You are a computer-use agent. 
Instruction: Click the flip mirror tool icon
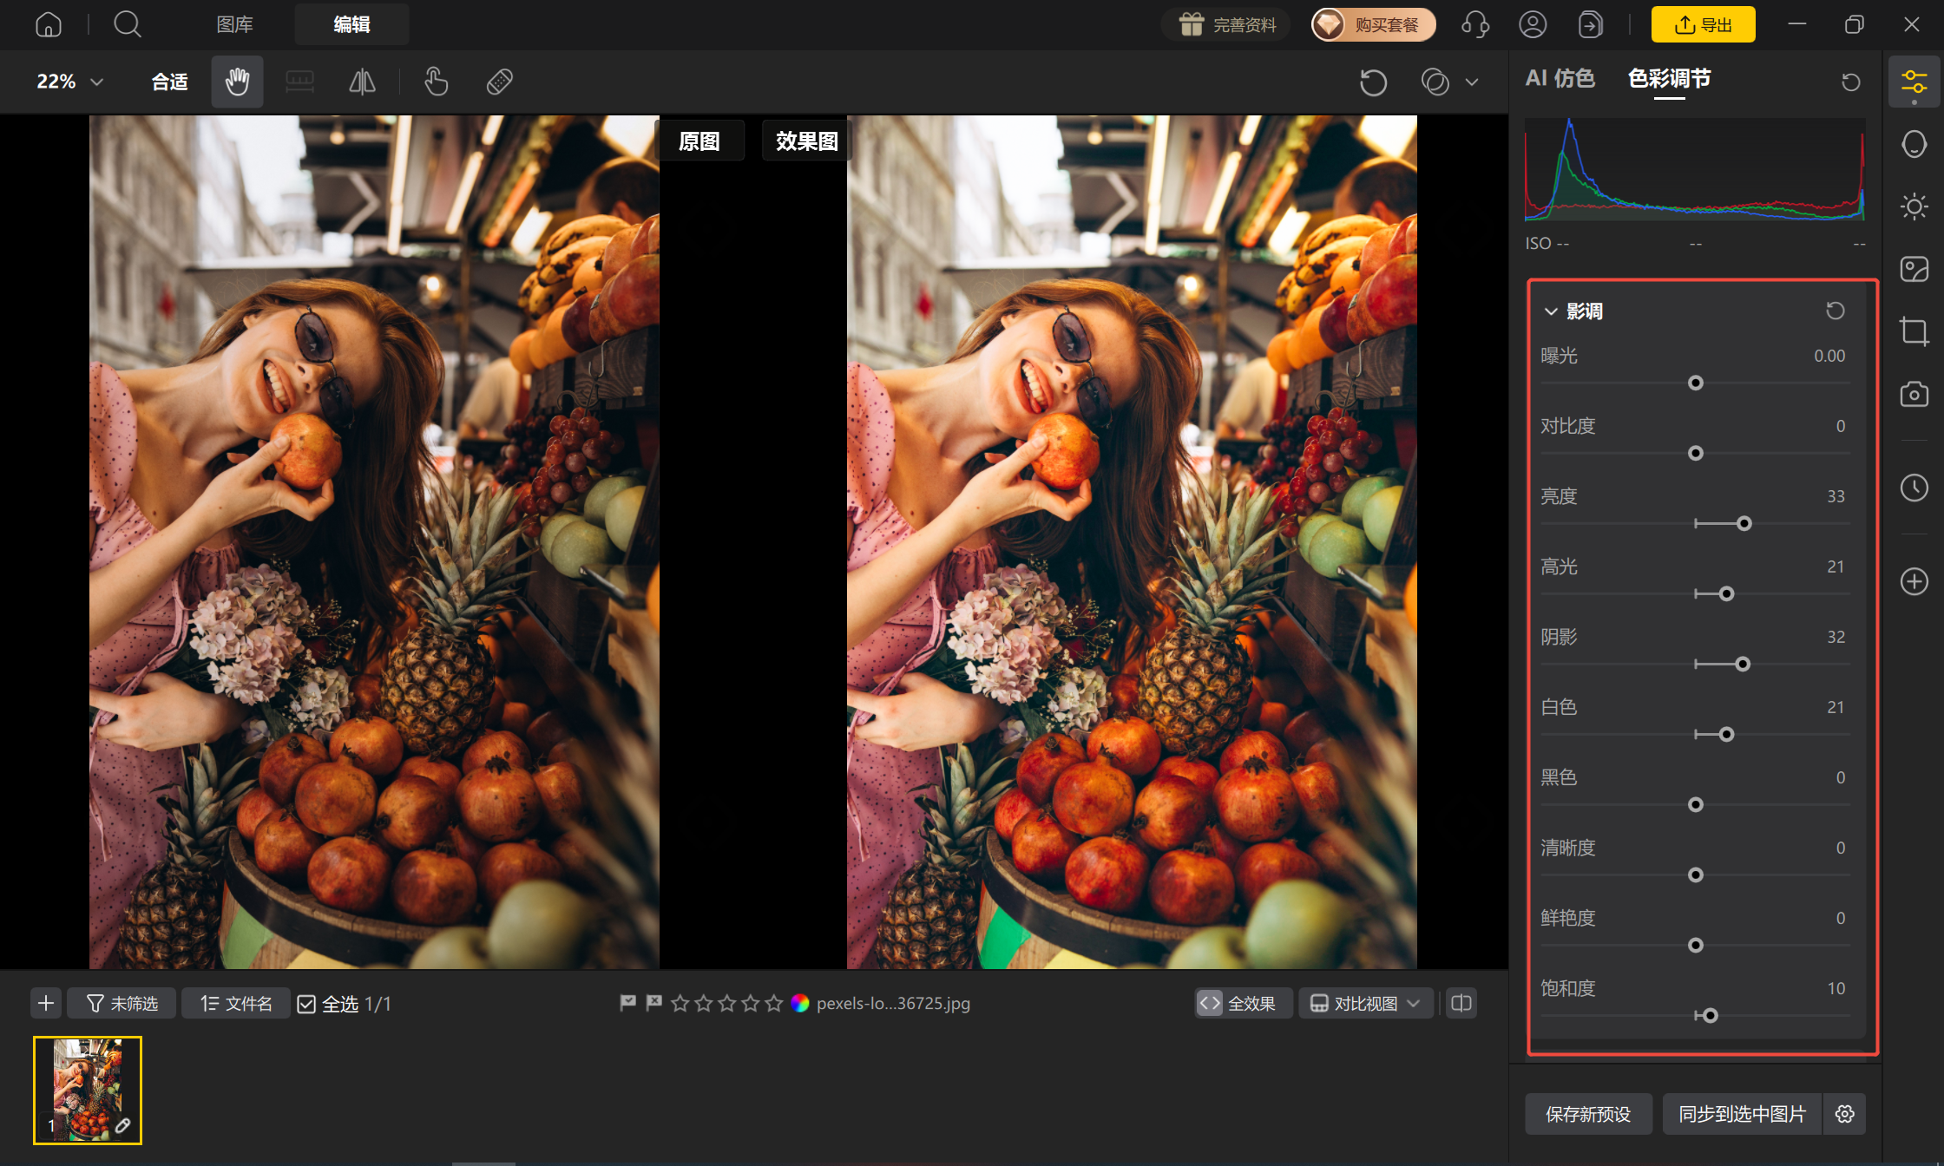pos(362,82)
